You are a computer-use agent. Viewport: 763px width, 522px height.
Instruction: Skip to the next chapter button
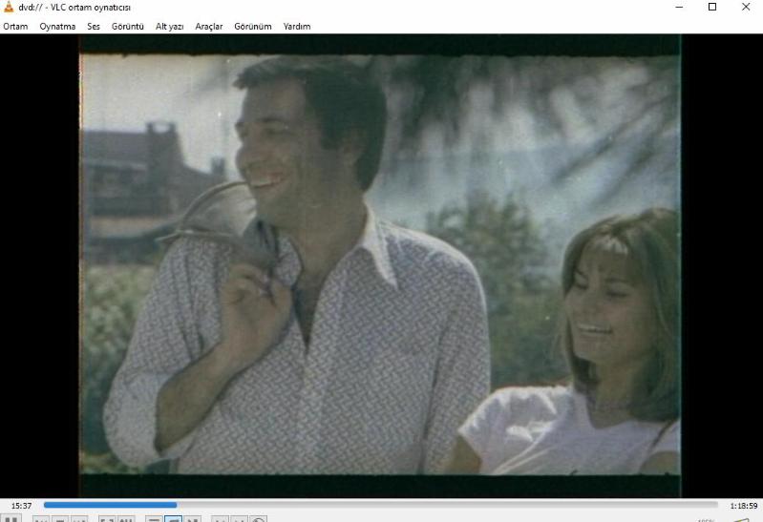point(79,519)
